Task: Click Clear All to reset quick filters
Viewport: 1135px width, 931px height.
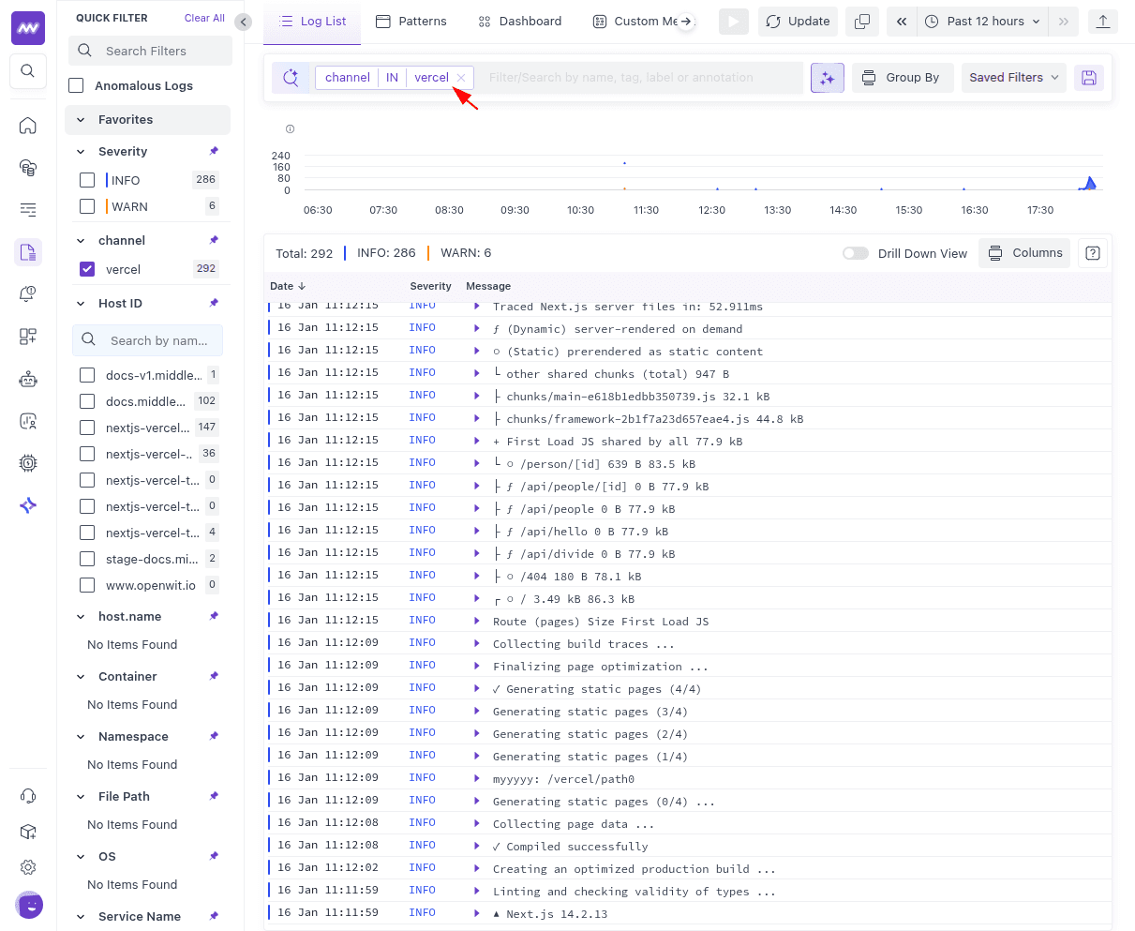Action: pyautogui.click(x=204, y=17)
